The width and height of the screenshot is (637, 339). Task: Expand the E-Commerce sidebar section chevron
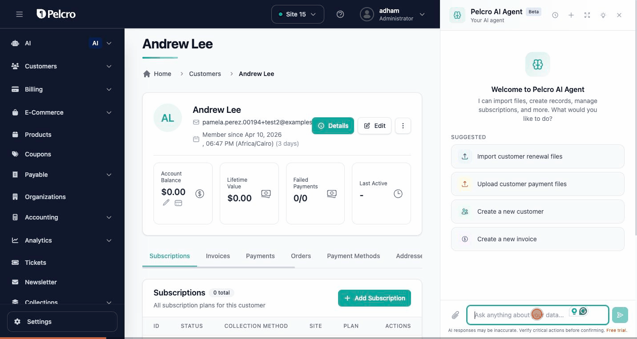coord(109,112)
